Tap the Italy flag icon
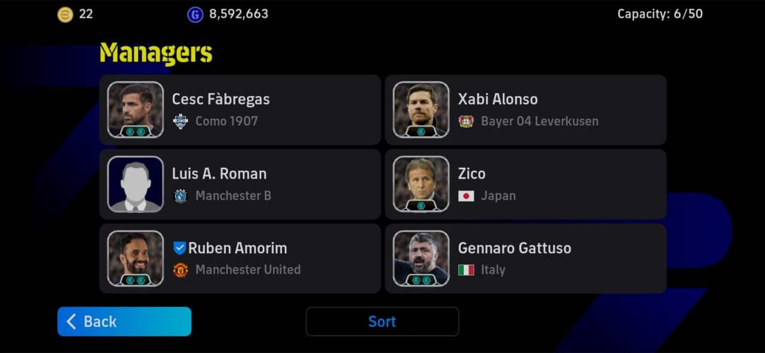The image size is (765, 353). pyautogui.click(x=466, y=270)
